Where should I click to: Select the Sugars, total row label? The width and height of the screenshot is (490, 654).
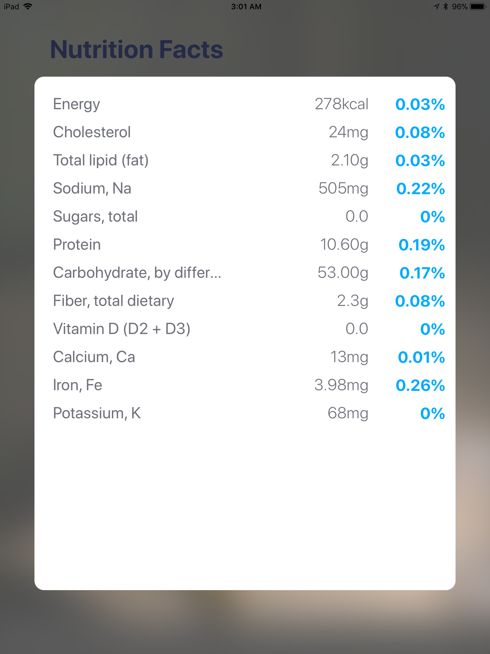[x=95, y=217]
